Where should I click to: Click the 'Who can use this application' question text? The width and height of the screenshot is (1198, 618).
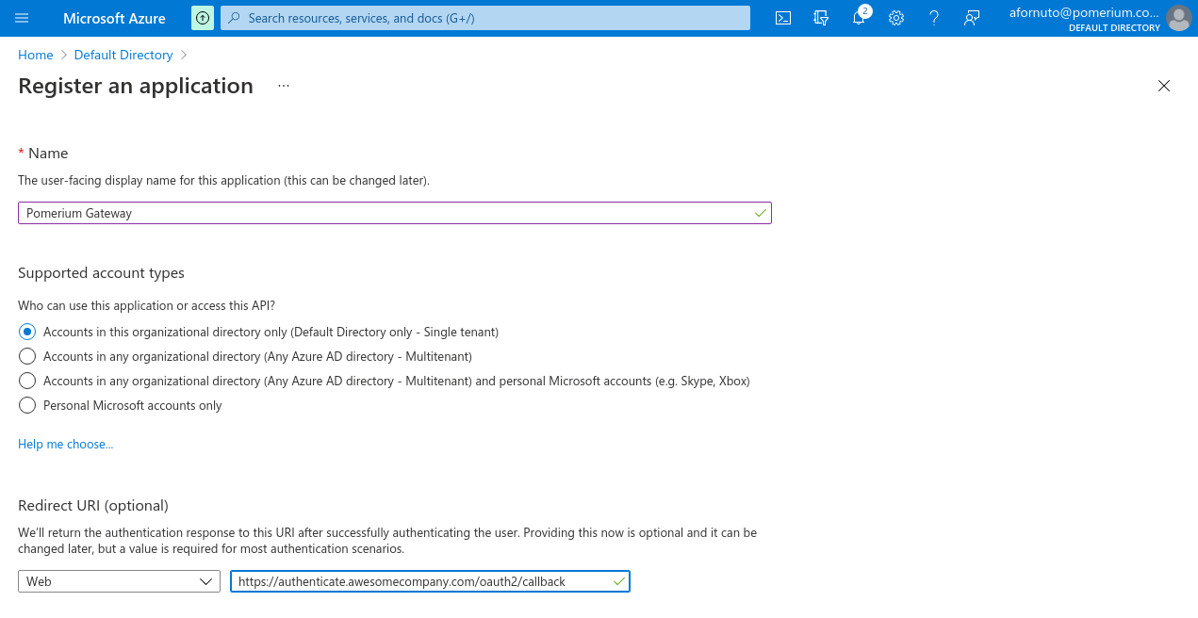[147, 305]
